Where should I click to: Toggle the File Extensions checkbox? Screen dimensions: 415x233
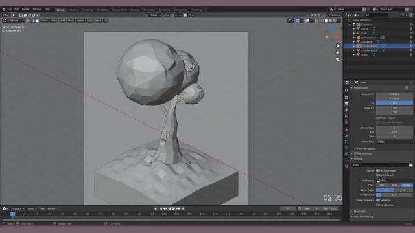coord(377,171)
